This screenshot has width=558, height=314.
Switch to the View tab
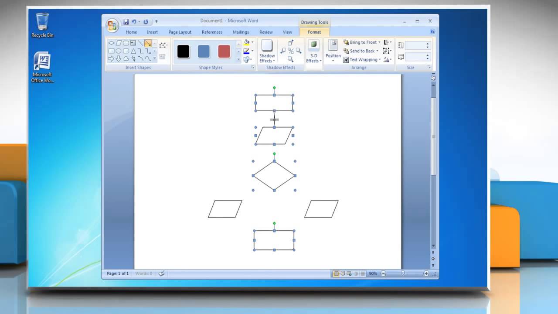pyautogui.click(x=287, y=32)
